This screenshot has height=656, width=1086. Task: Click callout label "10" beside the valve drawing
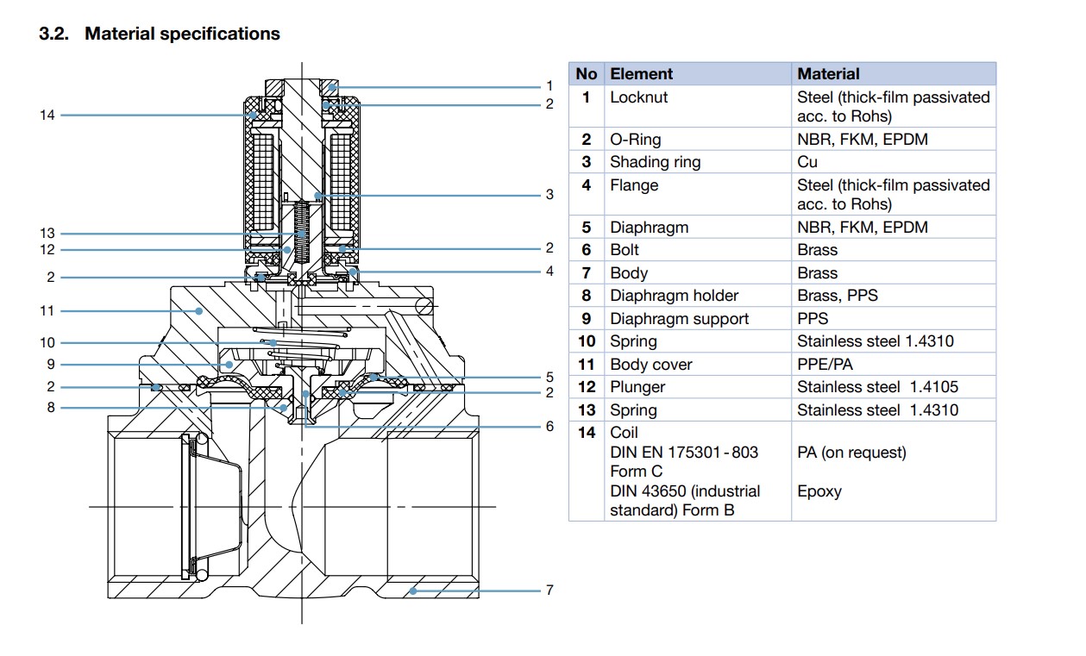point(47,343)
